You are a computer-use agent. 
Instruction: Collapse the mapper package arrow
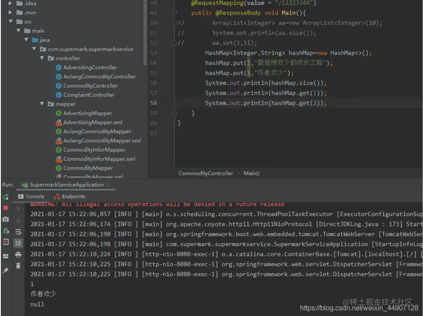coord(42,104)
